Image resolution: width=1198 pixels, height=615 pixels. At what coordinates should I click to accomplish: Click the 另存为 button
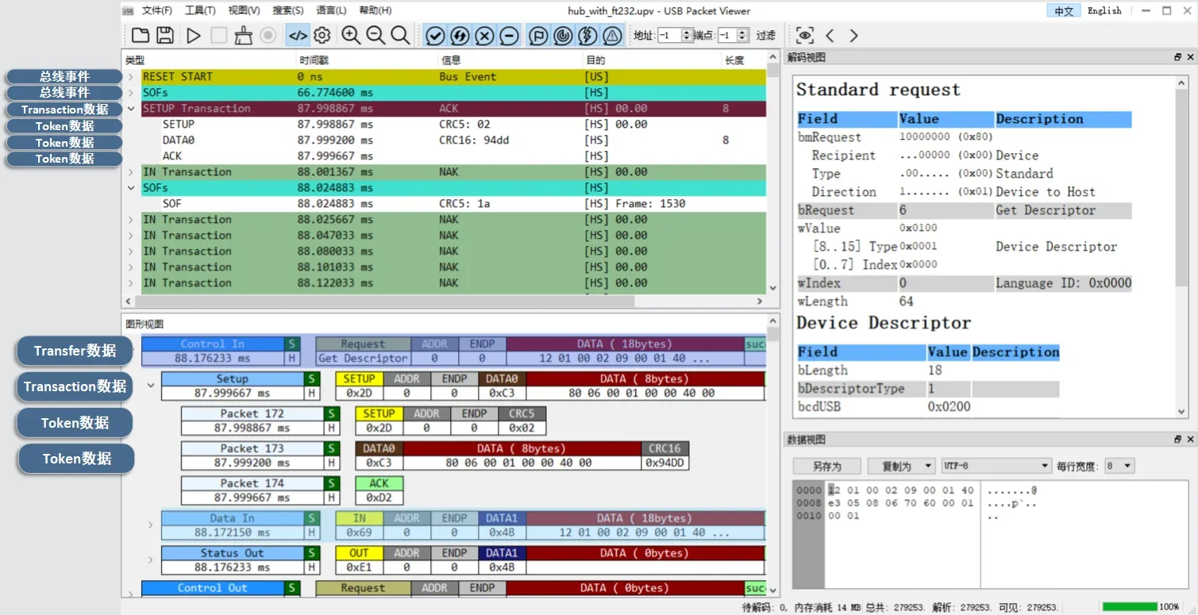click(826, 466)
